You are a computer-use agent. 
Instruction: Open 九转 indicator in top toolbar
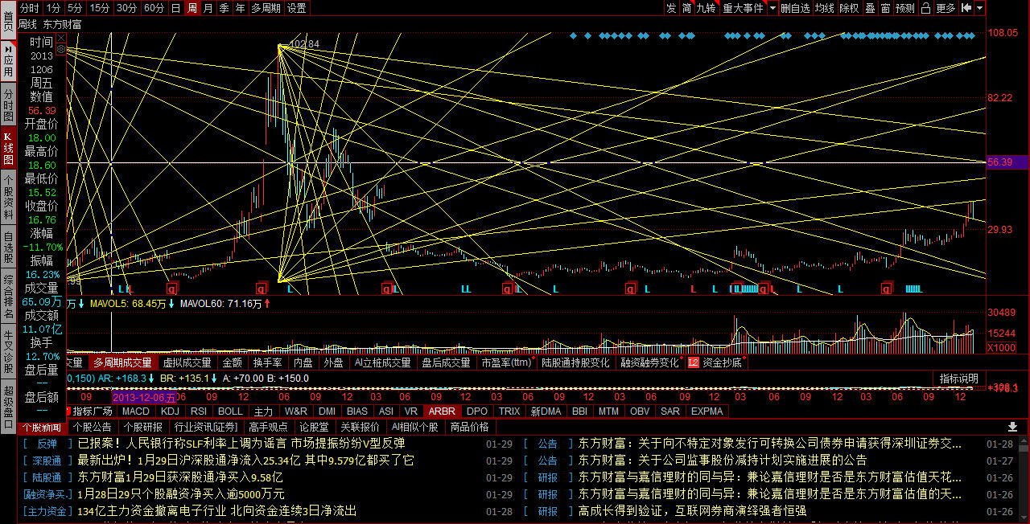[x=706, y=8]
